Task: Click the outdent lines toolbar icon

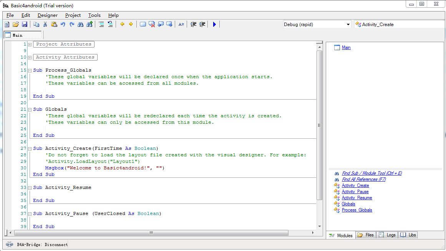Action: [x=193, y=25]
